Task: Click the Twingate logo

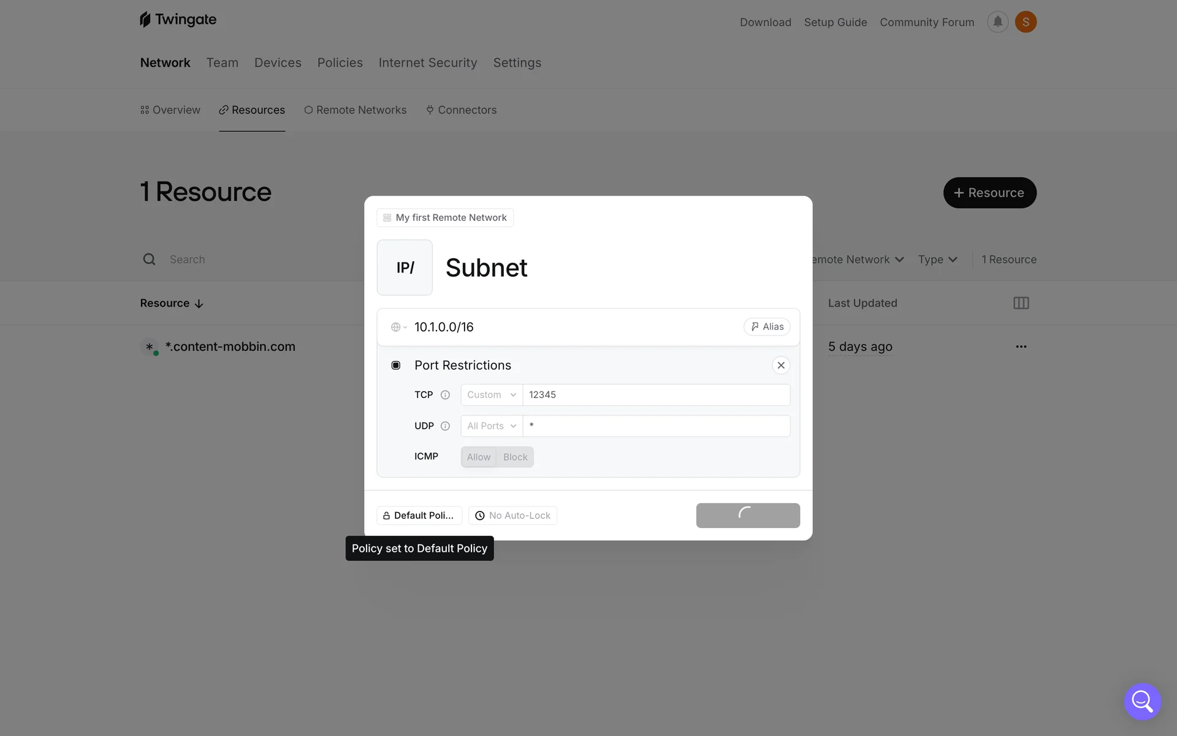Action: coord(178,20)
